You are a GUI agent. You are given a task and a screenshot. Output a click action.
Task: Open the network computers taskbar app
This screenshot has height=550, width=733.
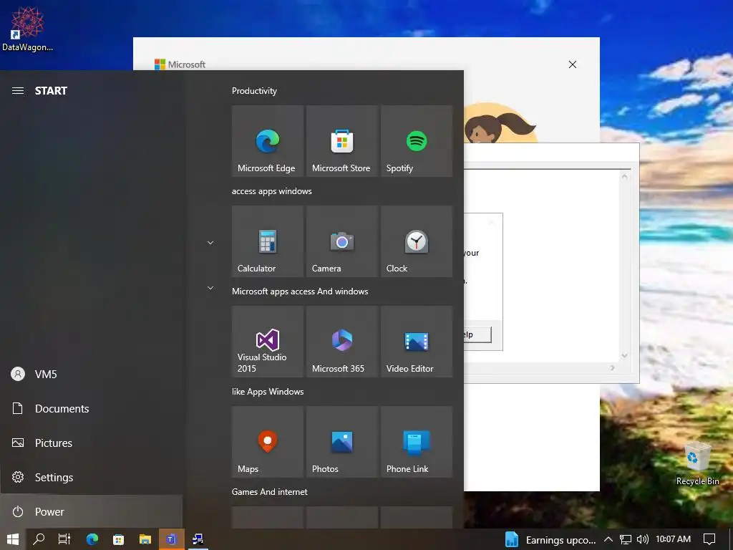[198, 539]
